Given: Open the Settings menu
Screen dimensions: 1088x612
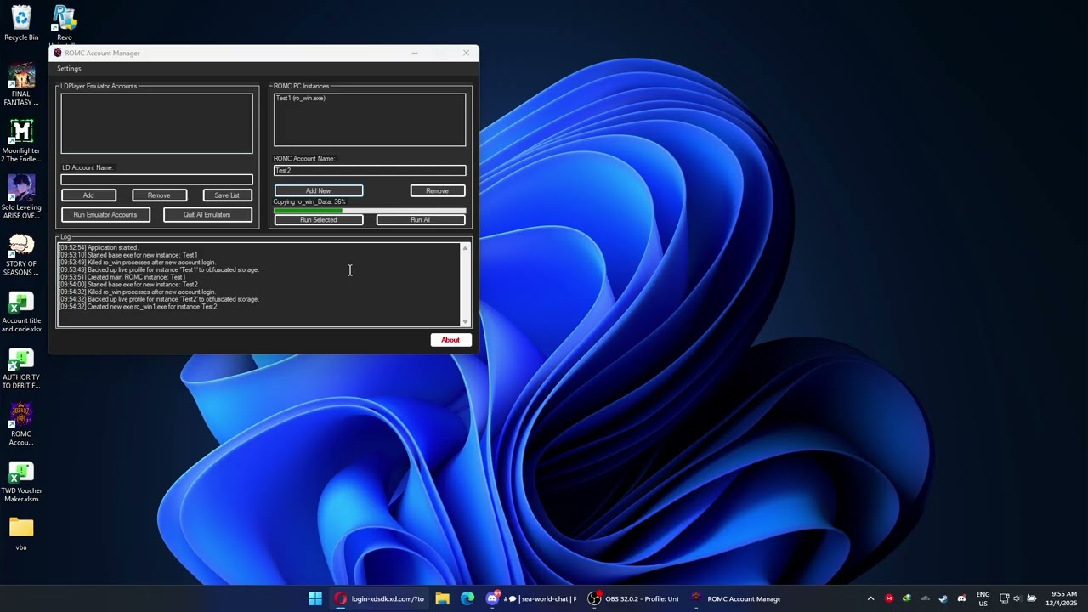Looking at the screenshot, I should pos(69,69).
